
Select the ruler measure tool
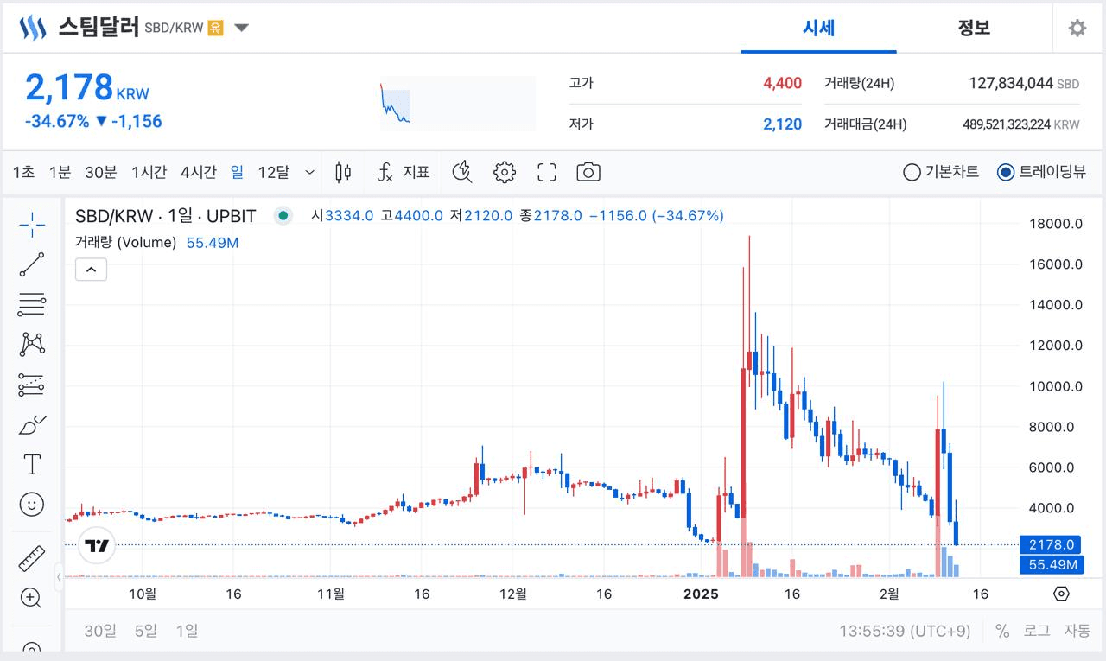(x=32, y=558)
